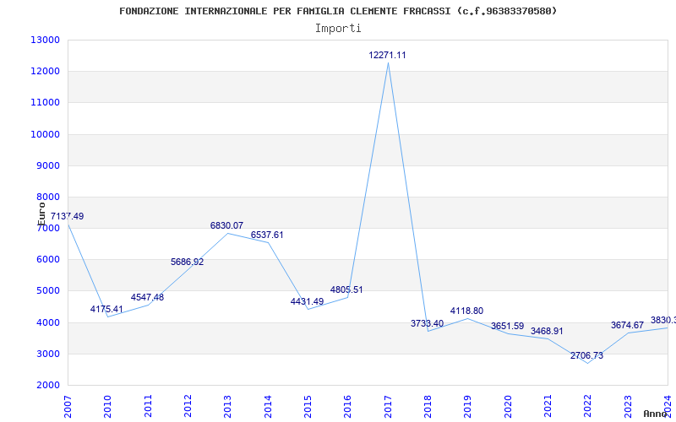Click the x-axis year 2014
Viewport: 676px width, 422px height.
tap(268, 407)
